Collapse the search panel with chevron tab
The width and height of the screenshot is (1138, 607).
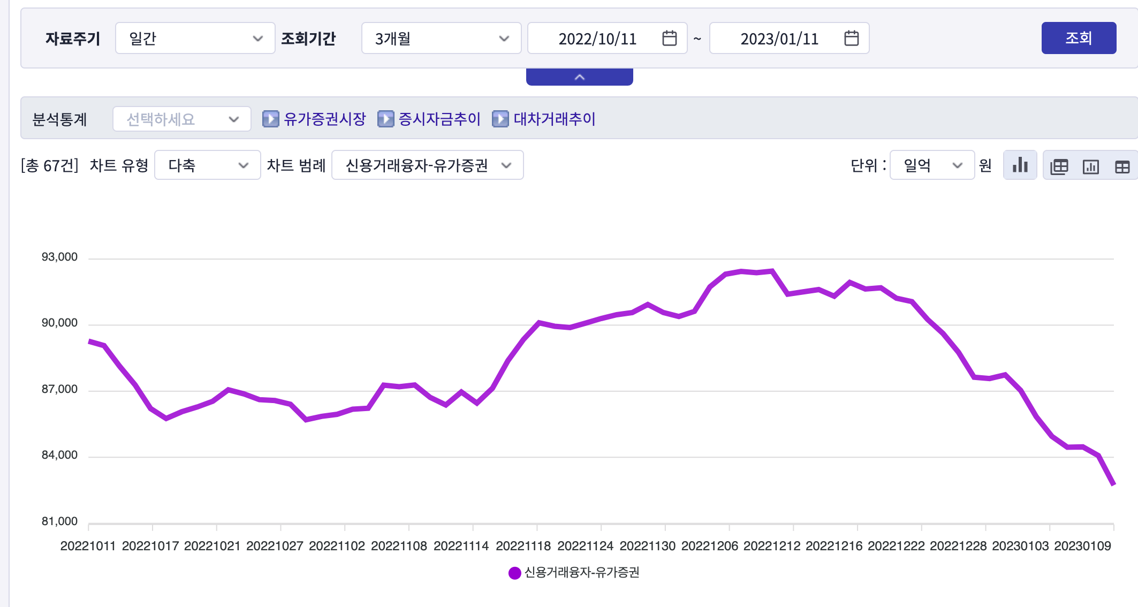[579, 77]
